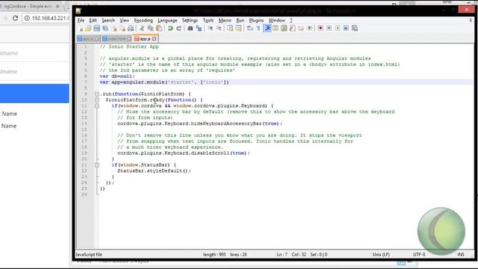Play back the recorded macro icon

338,28
